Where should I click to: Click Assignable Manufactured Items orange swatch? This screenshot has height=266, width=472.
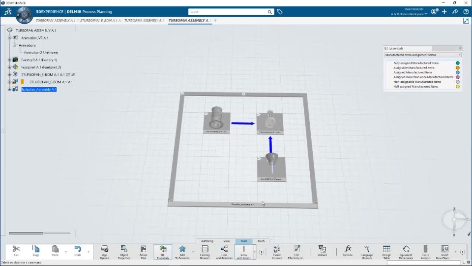(458, 68)
